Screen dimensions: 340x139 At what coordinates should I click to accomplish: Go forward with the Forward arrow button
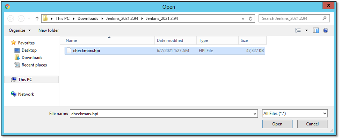(x=21, y=18)
